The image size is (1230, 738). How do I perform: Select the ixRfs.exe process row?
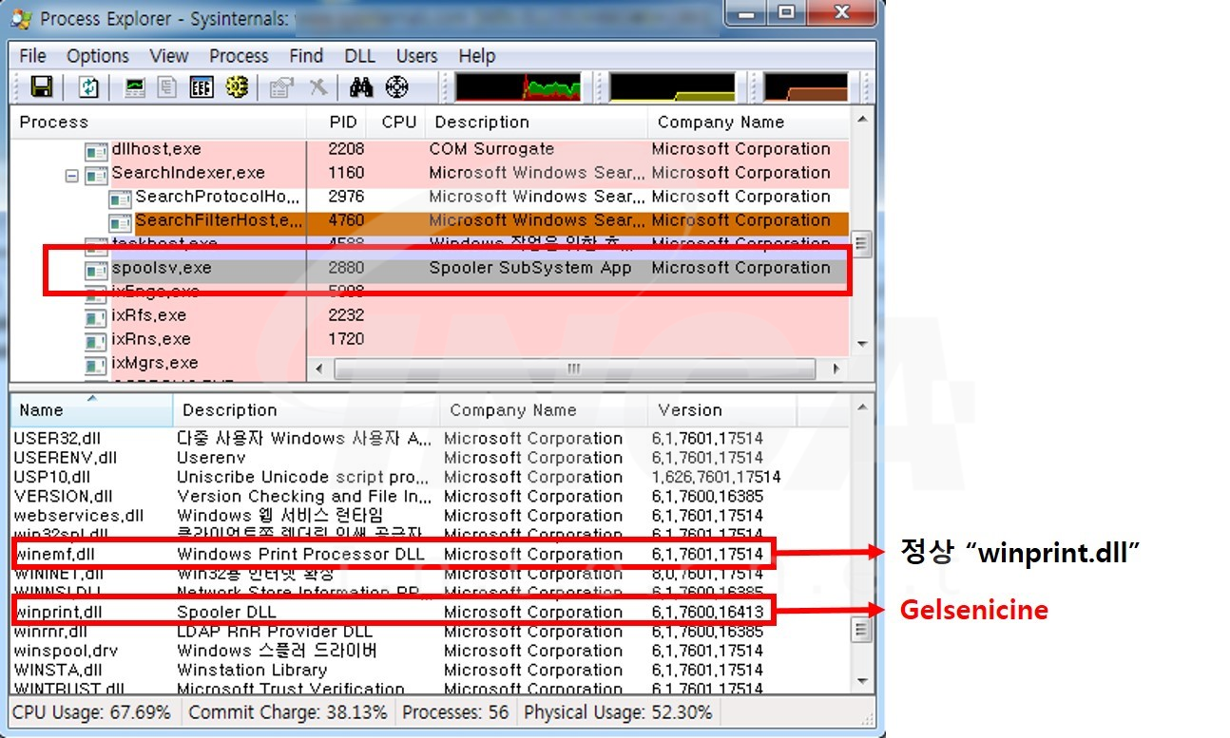(430, 316)
